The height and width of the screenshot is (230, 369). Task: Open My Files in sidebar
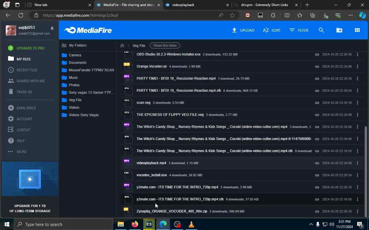point(20,59)
